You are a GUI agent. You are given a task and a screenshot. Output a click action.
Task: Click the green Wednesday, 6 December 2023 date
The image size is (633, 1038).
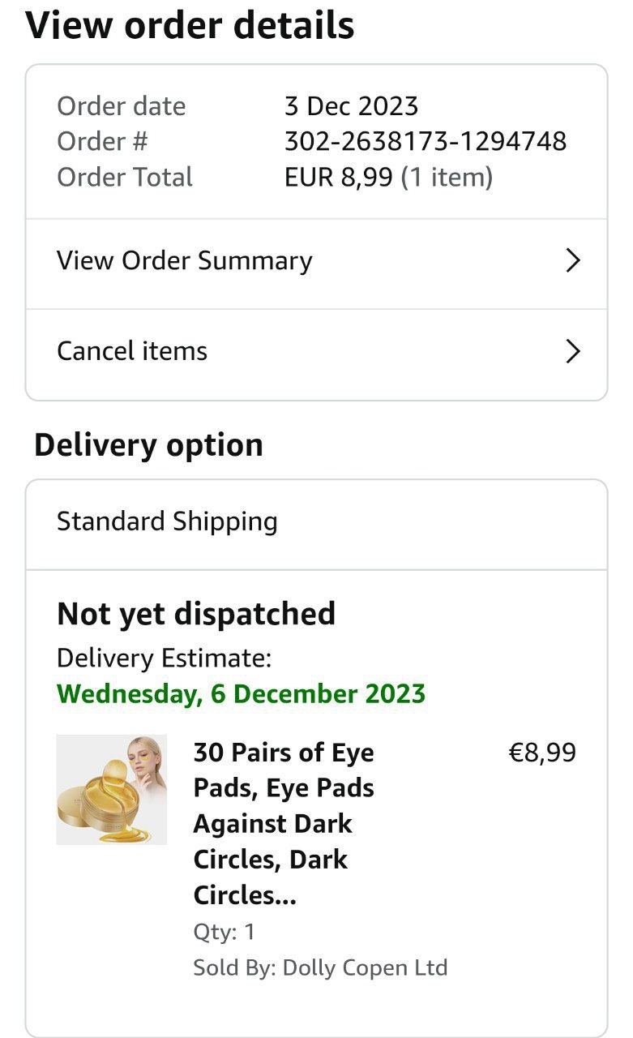point(242,694)
